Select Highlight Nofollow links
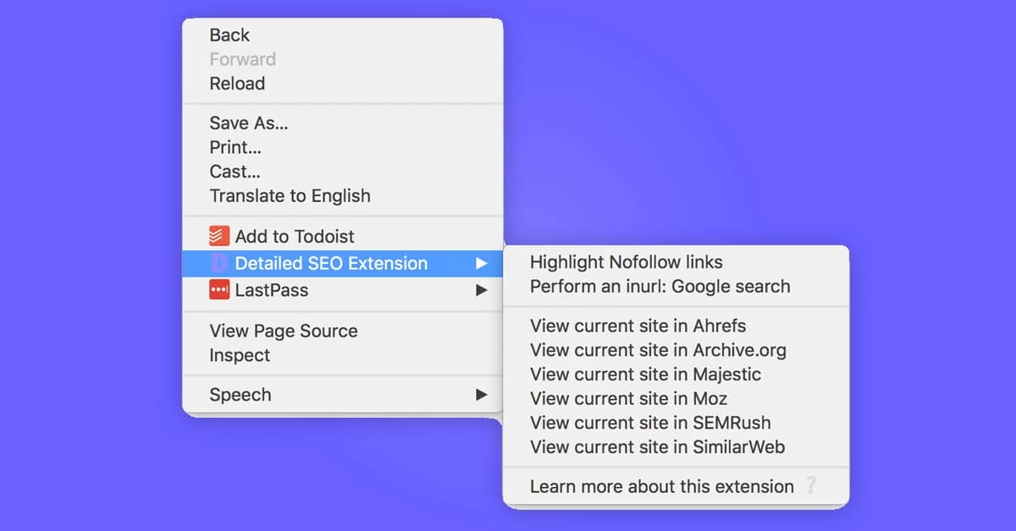Screen dimensions: 1016x531 coord(627,262)
